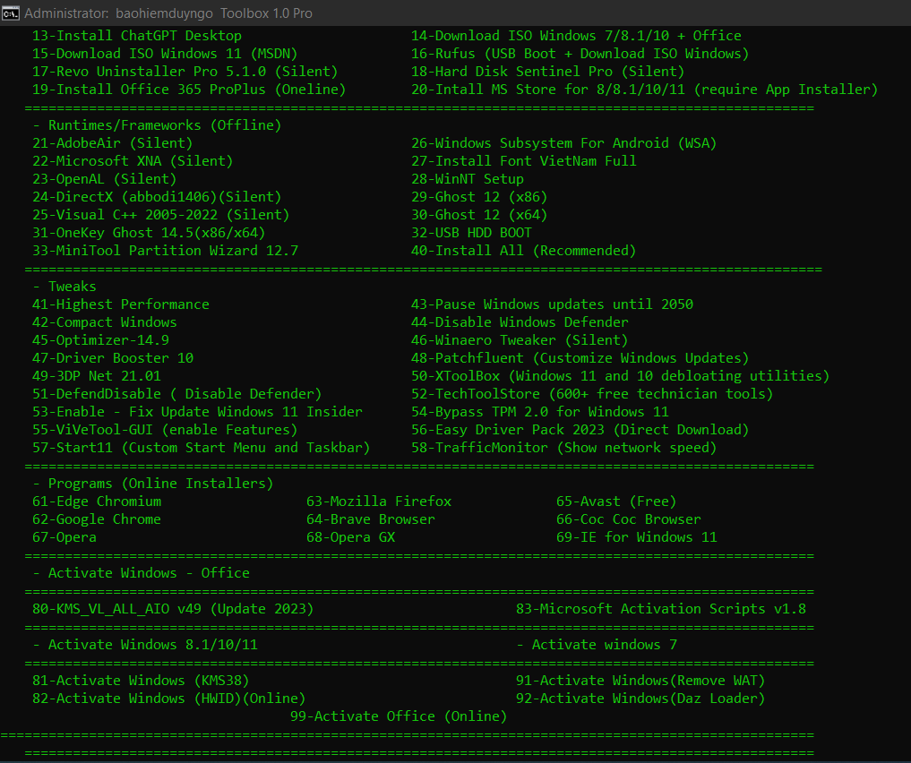Click '64-Brave Browser'

click(371, 519)
